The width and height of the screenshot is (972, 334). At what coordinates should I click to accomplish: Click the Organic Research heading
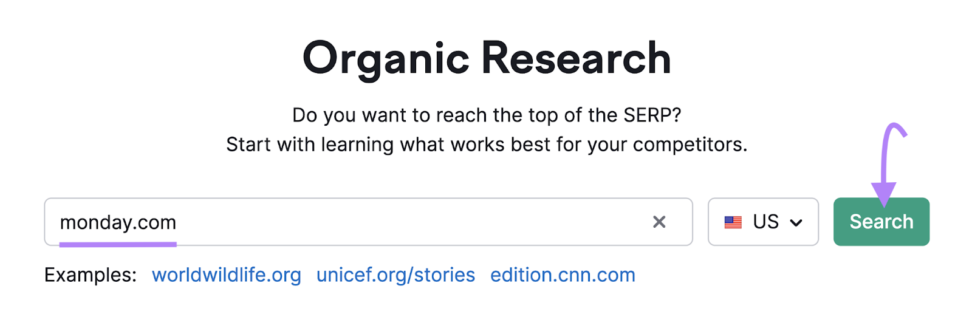[x=487, y=58]
